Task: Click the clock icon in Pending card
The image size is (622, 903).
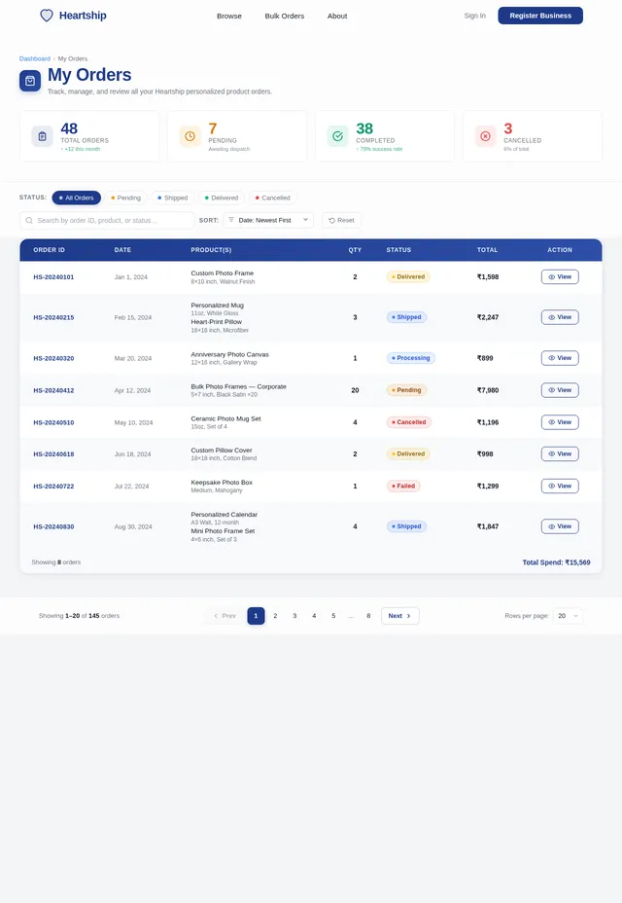Action: [x=190, y=136]
